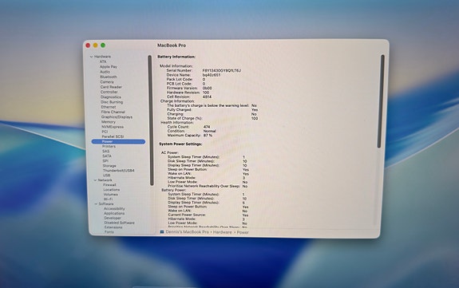Select SATA in the Hardware list

coord(106,156)
